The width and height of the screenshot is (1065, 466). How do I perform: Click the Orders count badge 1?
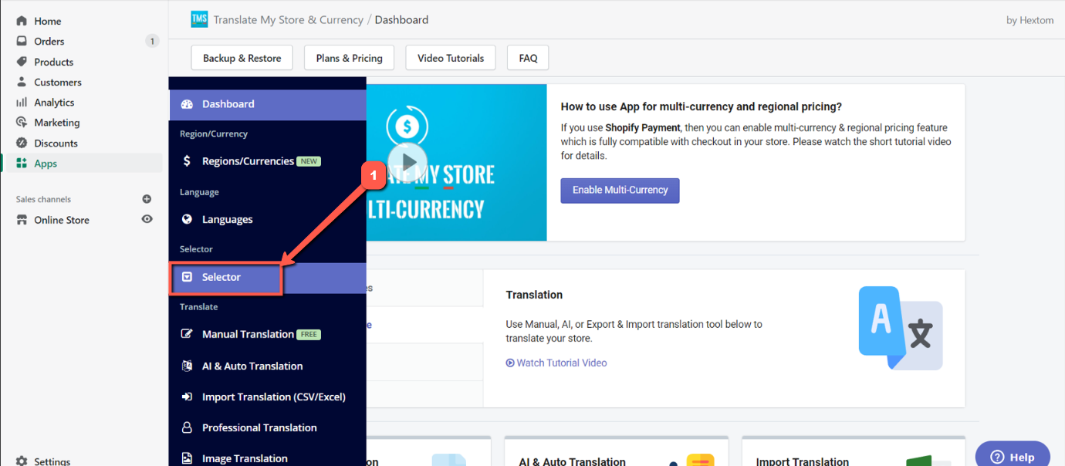tap(152, 41)
